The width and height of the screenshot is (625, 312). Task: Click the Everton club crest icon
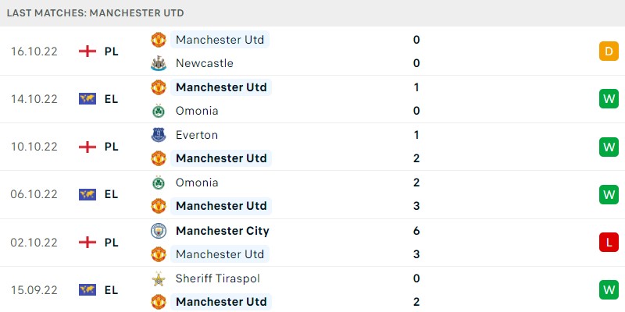[159, 135]
